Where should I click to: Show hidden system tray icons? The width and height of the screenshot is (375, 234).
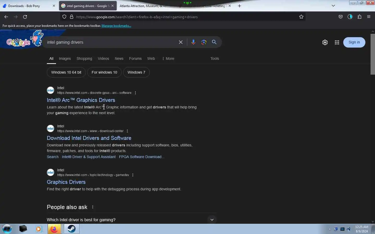point(330,229)
